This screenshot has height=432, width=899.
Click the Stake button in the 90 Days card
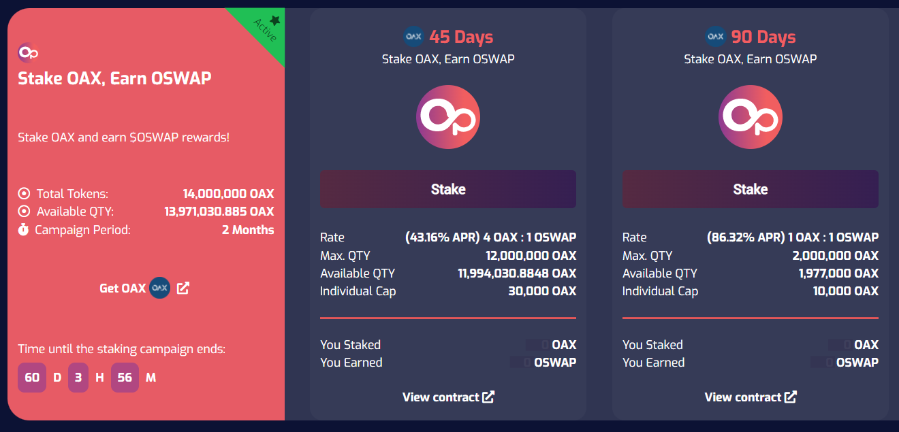751,189
